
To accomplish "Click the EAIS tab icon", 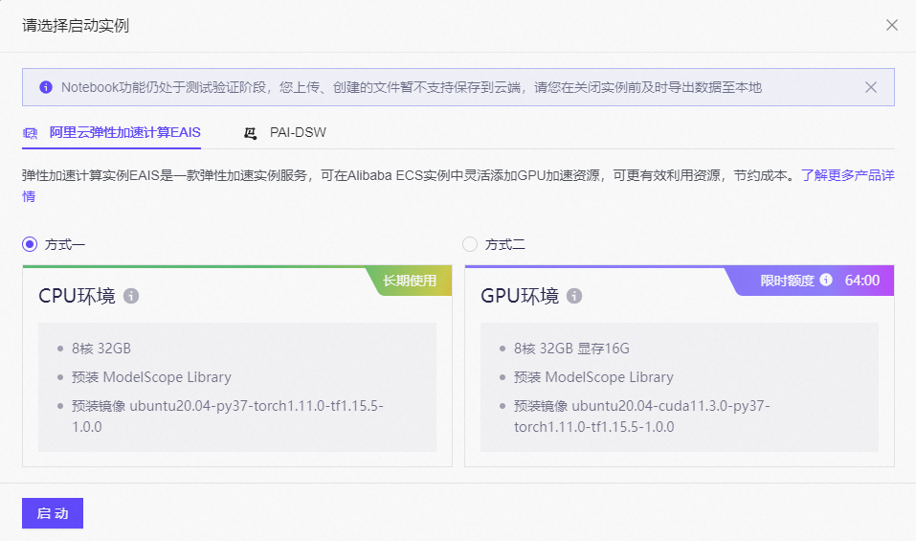I will [x=31, y=133].
